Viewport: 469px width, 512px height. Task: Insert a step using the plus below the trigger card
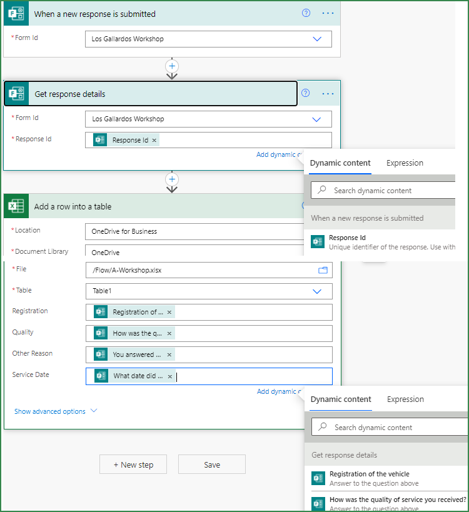click(x=172, y=66)
